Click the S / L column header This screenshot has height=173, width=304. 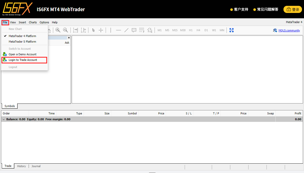(179, 113)
